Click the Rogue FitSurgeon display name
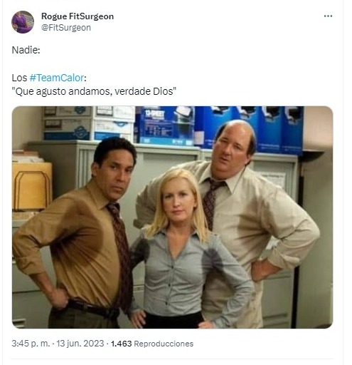 coord(78,16)
